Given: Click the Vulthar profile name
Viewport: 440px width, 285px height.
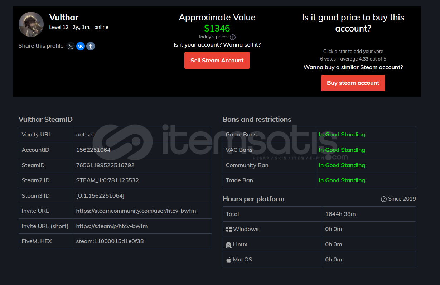Looking at the screenshot, I should 64,17.
